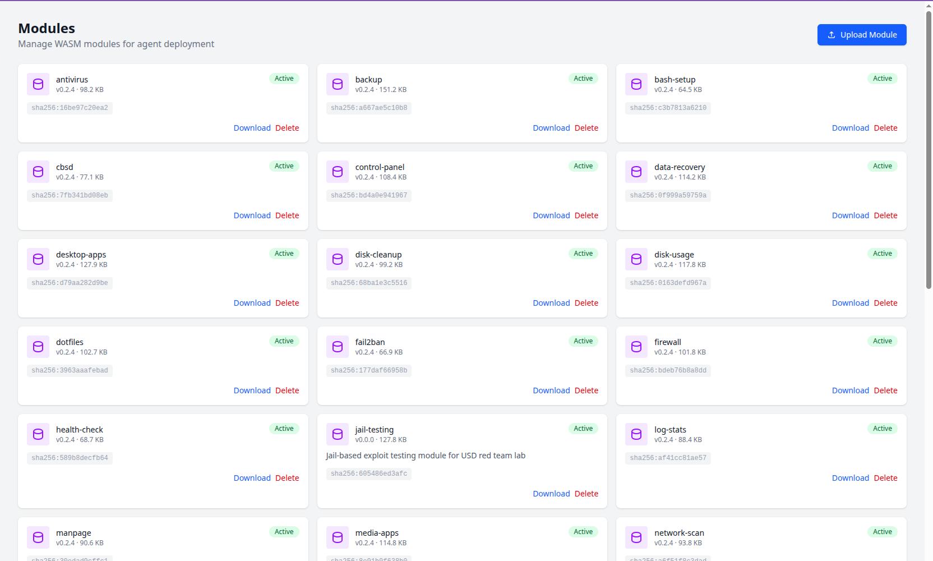Click the bash-setup module icon

[636, 84]
